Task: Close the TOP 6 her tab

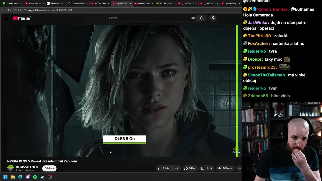Action: pos(43,4)
